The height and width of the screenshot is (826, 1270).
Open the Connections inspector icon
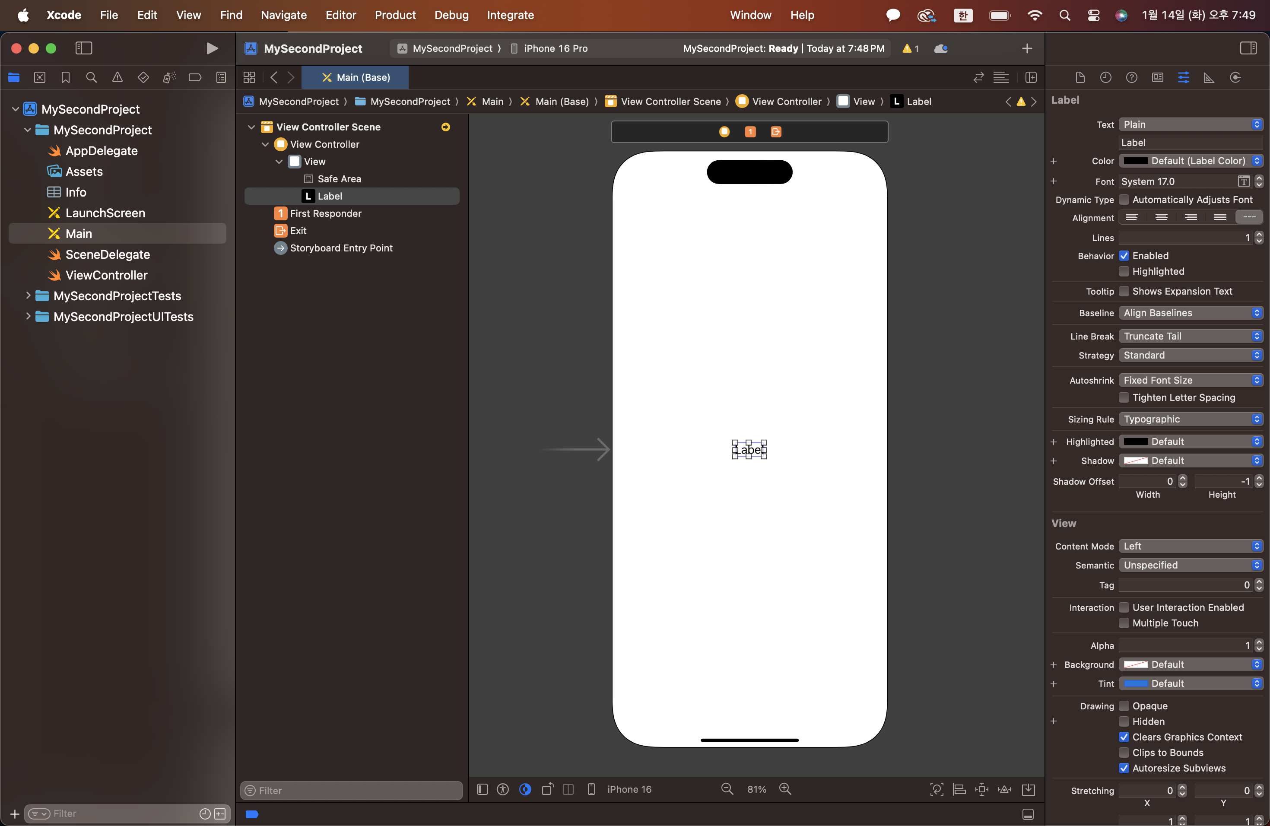[1235, 78]
